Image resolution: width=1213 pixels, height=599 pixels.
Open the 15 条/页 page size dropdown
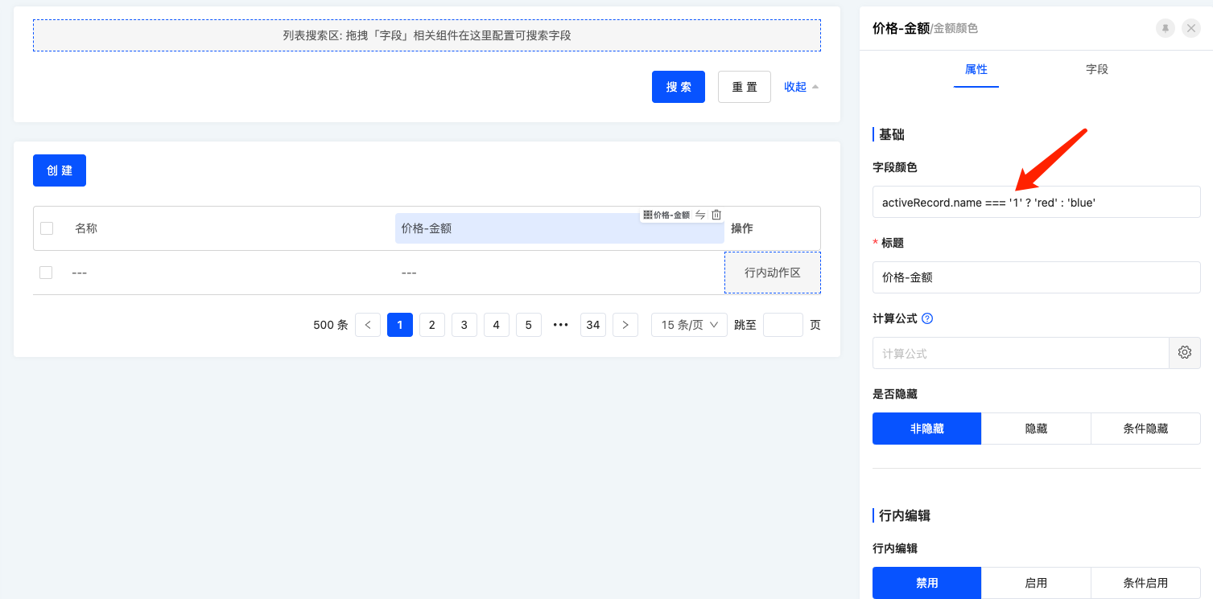coord(689,325)
